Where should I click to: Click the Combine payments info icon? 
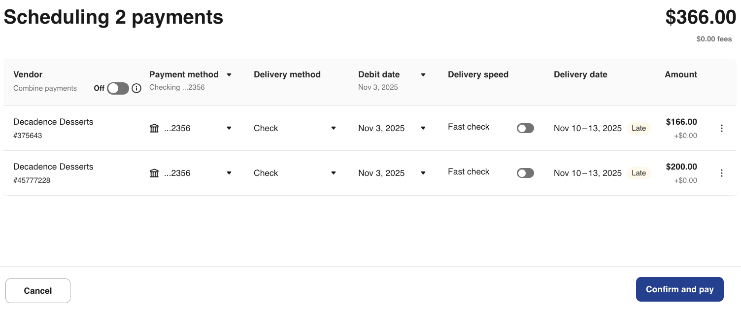[x=137, y=89]
